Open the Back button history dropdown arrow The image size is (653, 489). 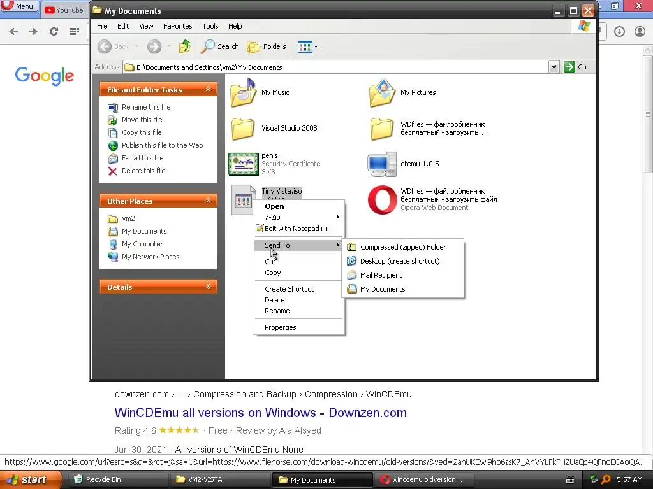[x=136, y=46]
